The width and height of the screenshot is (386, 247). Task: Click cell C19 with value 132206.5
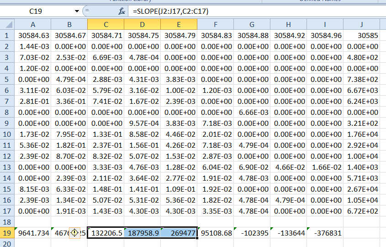click(106, 233)
